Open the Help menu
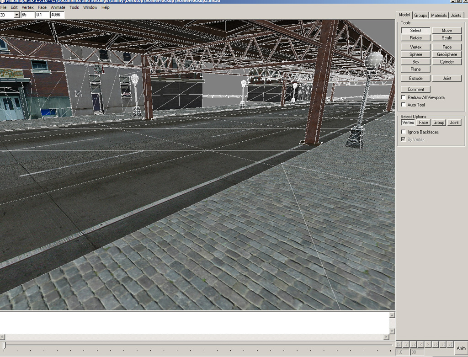The height and width of the screenshot is (357, 468). pyautogui.click(x=106, y=7)
